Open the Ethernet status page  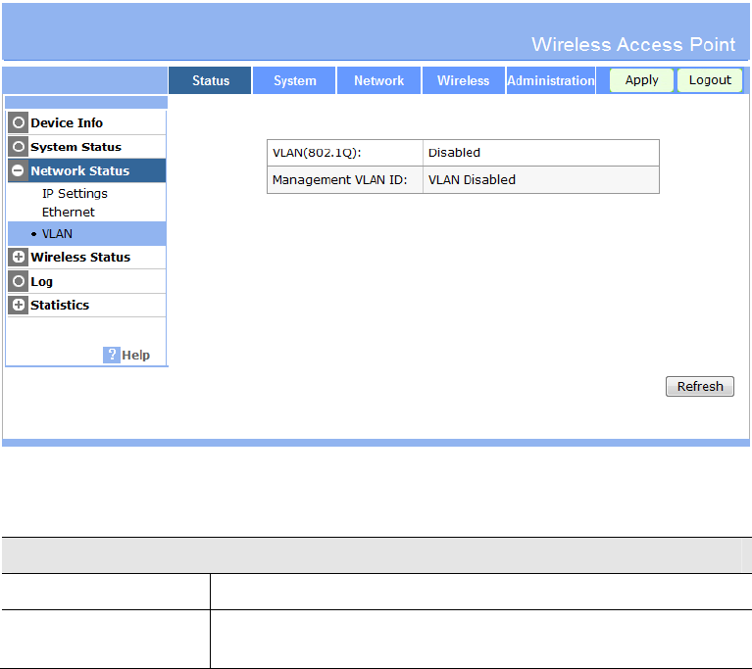coord(68,213)
